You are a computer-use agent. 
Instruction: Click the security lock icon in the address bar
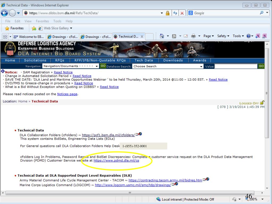click(x=168, y=13)
